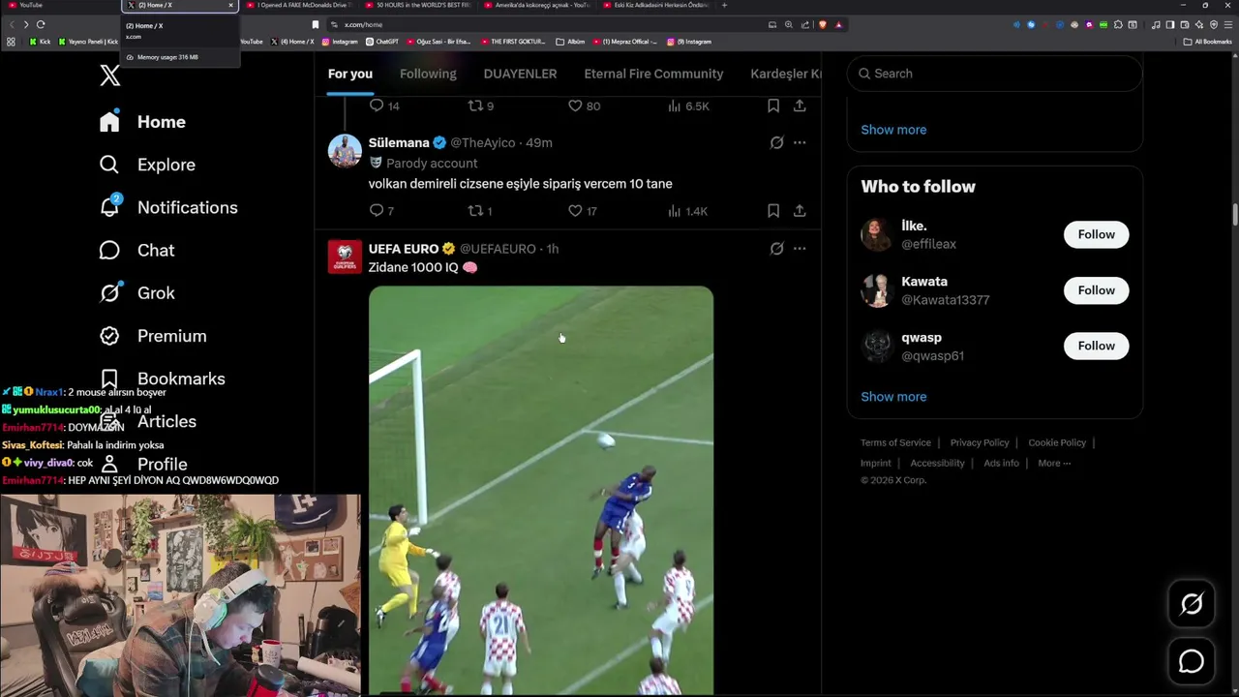Play the UEFA EURO Zidane video
The height and width of the screenshot is (697, 1239).
pyautogui.click(x=541, y=490)
